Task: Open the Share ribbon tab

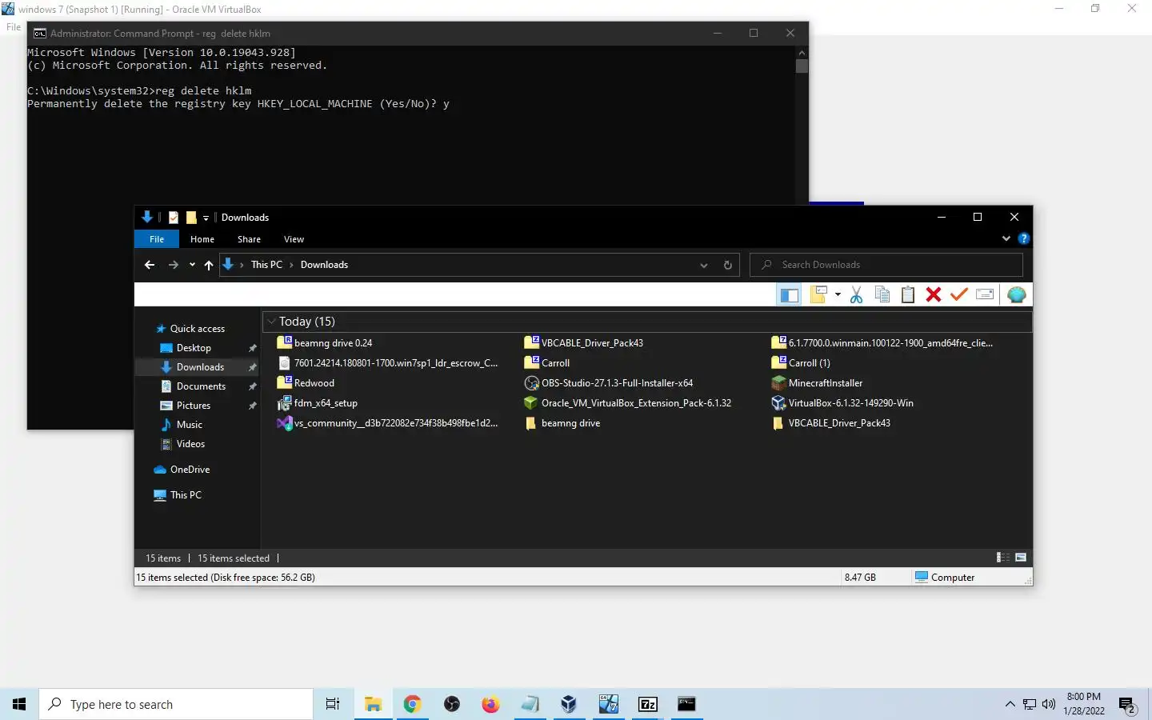Action: [x=249, y=239]
